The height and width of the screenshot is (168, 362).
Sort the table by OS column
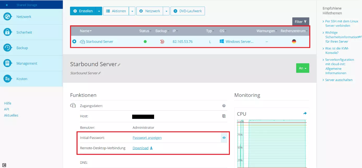click(x=223, y=31)
